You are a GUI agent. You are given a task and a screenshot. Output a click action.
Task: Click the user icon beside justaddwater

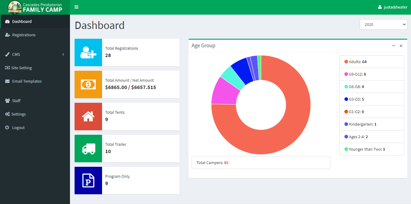click(380, 7)
